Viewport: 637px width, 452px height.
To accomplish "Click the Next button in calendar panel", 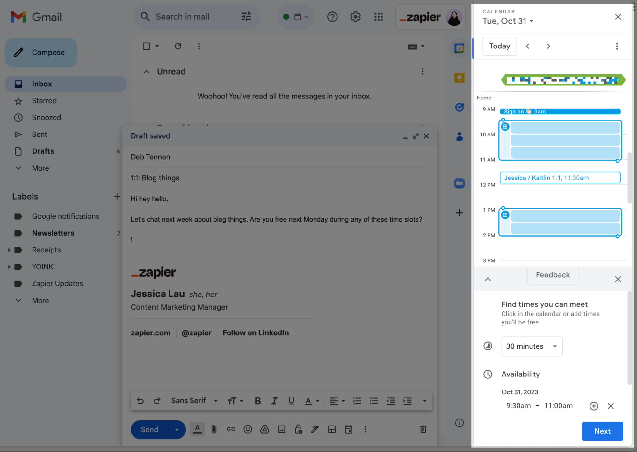I will click(x=602, y=431).
